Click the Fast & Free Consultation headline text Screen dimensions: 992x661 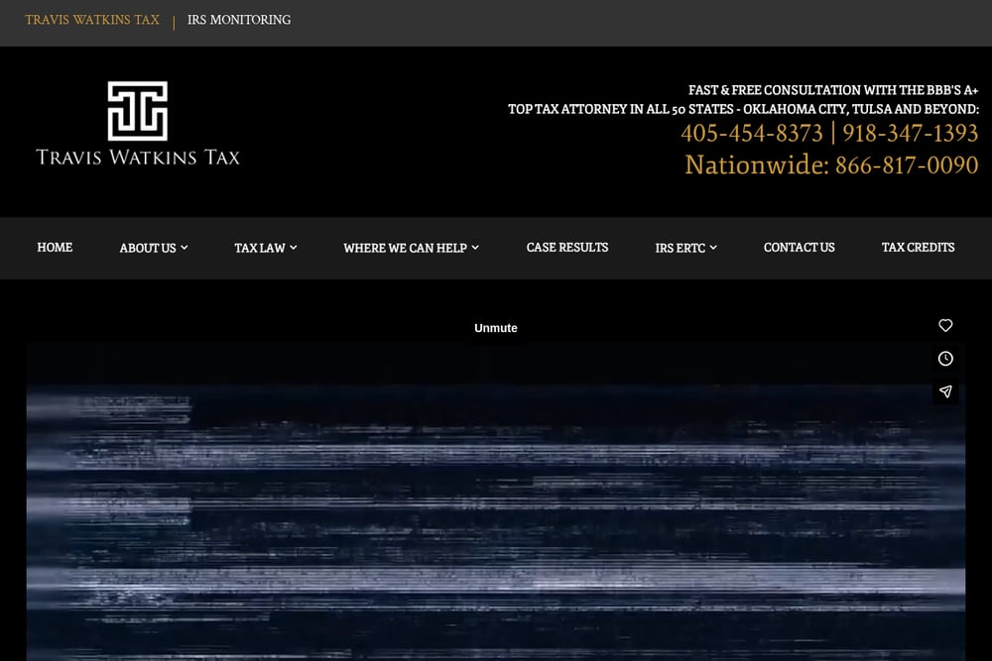pyautogui.click(x=833, y=90)
